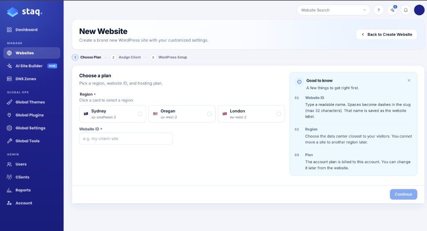Click the 'ap-southeast-2' region code text
Viewport: 427px width, 231px height.
pyautogui.click(x=103, y=117)
